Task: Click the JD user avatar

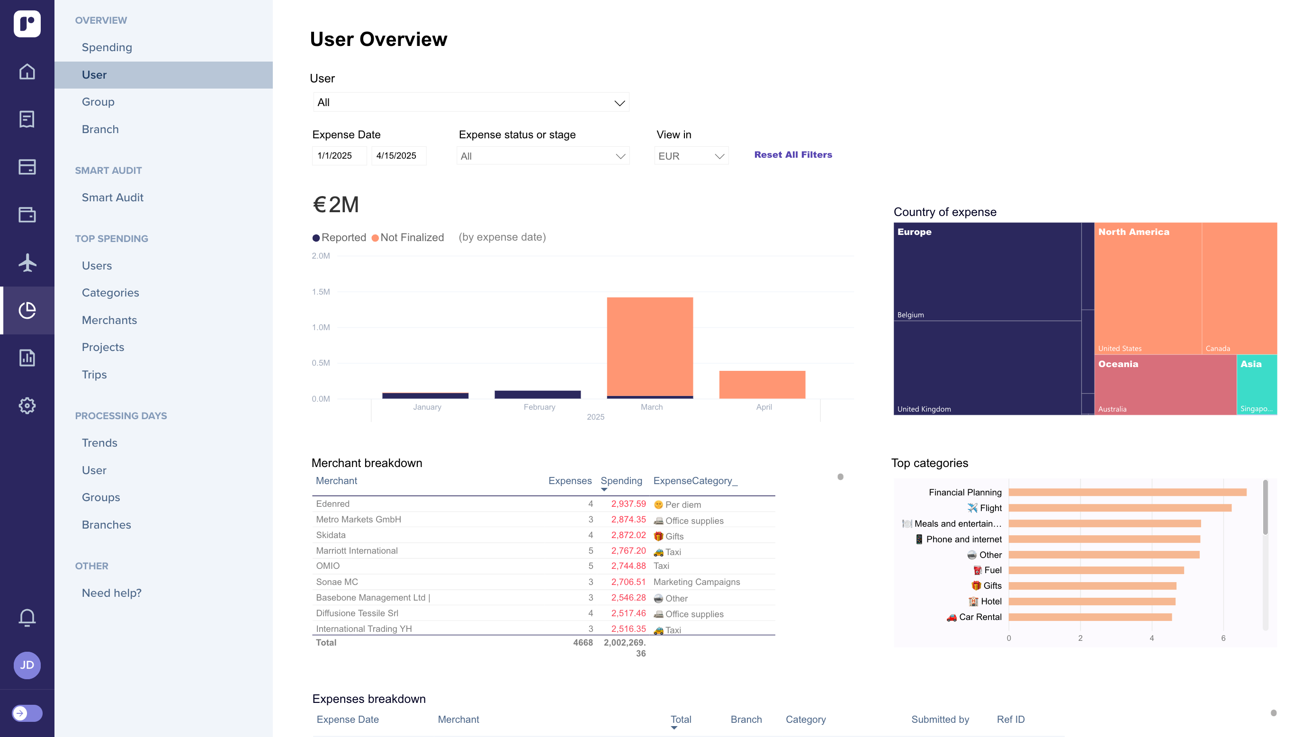Action: tap(27, 665)
